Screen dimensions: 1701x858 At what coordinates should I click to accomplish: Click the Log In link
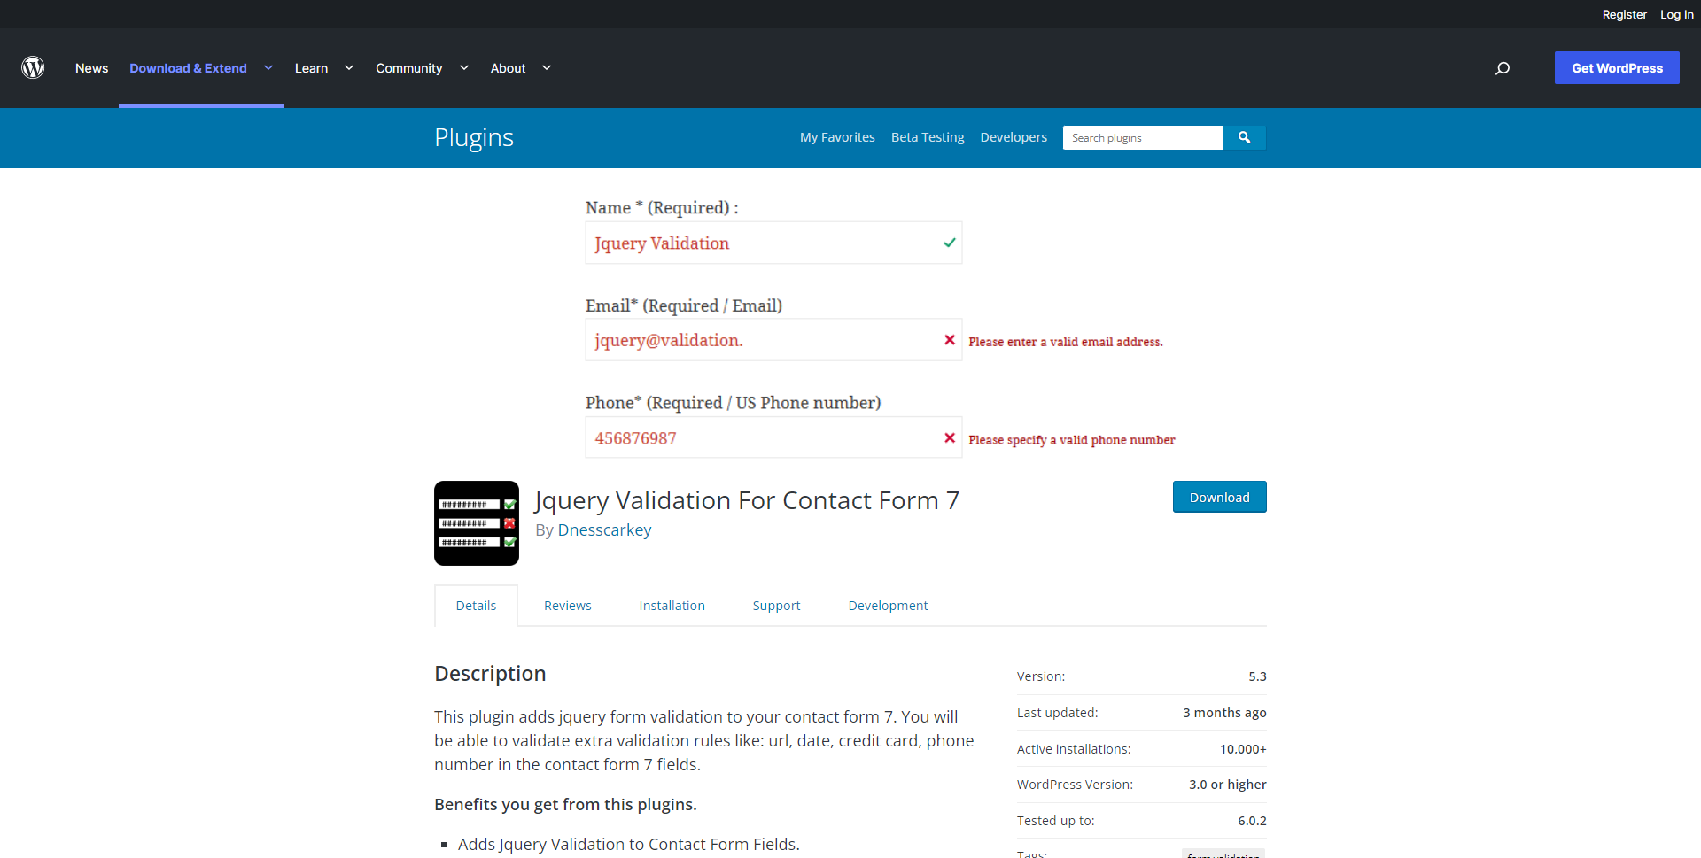coord(1676,14)
